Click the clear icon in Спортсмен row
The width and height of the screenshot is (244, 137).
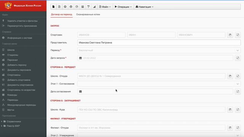tap(238, 35)
